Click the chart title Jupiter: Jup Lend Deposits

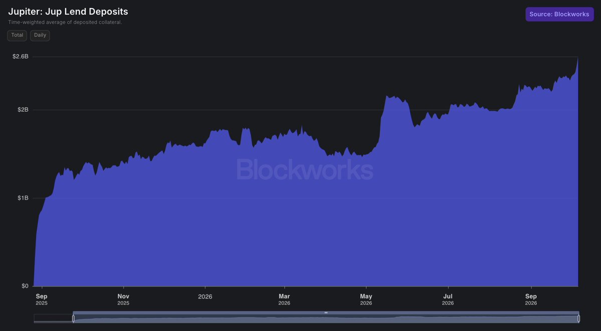pos(68,12)
